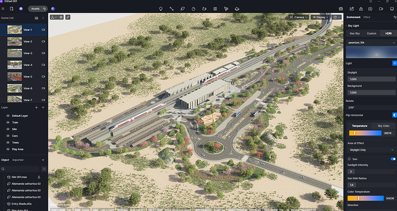Click the share export icon

pos(352,9)
